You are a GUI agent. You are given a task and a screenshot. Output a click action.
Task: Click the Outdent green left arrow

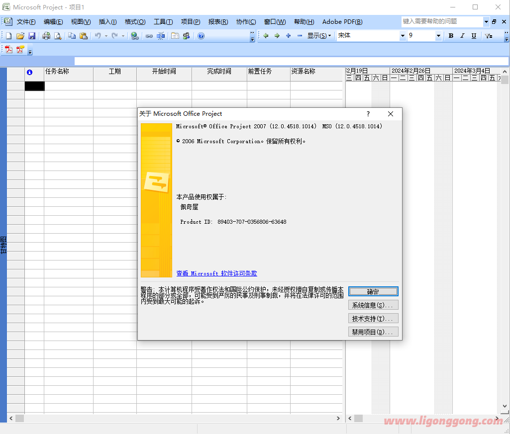266,36
